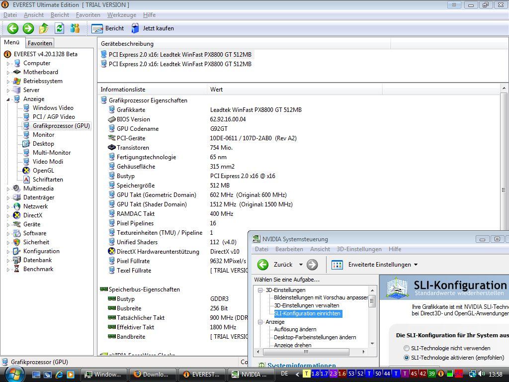Choose SLI-Technologie nicht verwenden radio option
Image resolution: width=509 pixels, height=382 pixels.
[x=407, y=348]
